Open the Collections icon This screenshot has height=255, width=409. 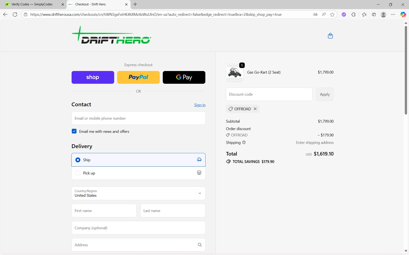[374, 14]
